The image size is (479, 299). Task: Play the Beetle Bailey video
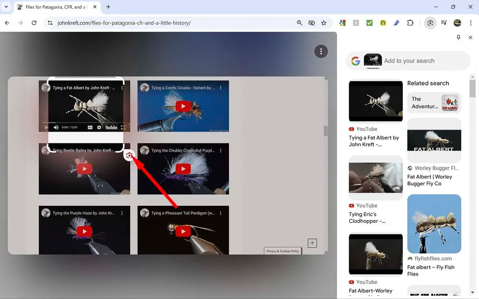pos(85,169)
